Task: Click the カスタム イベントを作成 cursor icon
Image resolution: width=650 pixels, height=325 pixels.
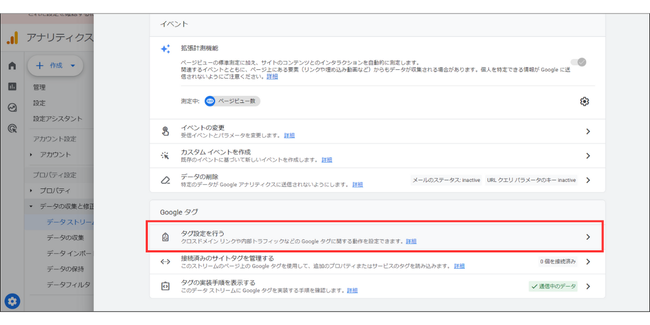Action: click(x=166, y=155)
